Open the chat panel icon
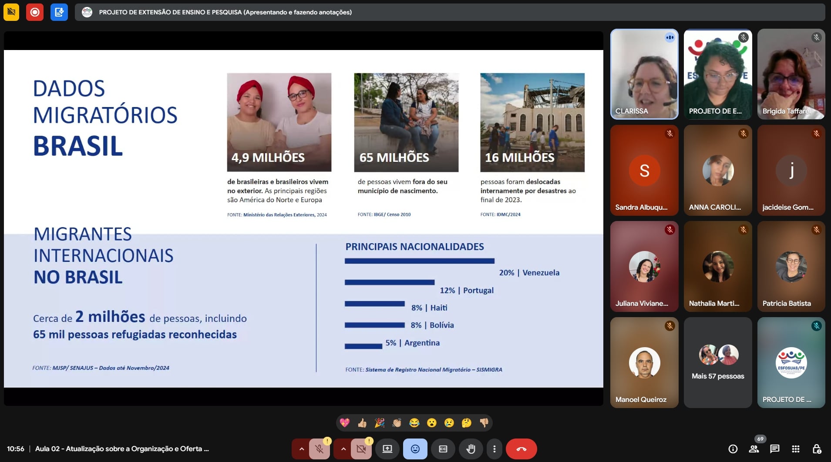This screenshot has height=462, width=831. (x=775, y=449)
